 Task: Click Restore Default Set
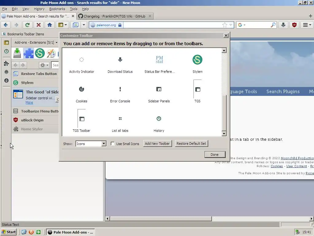tap(191, 144)
